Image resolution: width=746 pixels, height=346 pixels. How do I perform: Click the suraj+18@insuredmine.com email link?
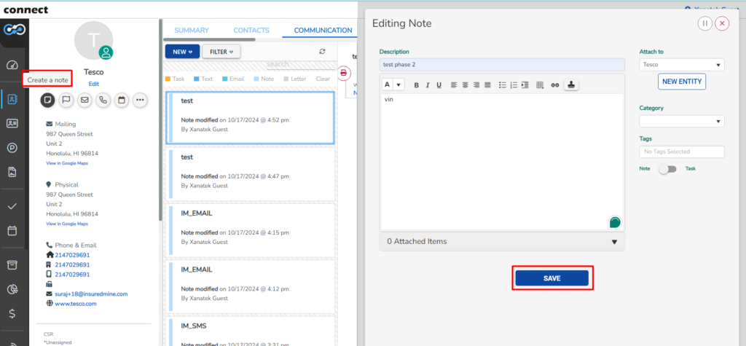91,294
